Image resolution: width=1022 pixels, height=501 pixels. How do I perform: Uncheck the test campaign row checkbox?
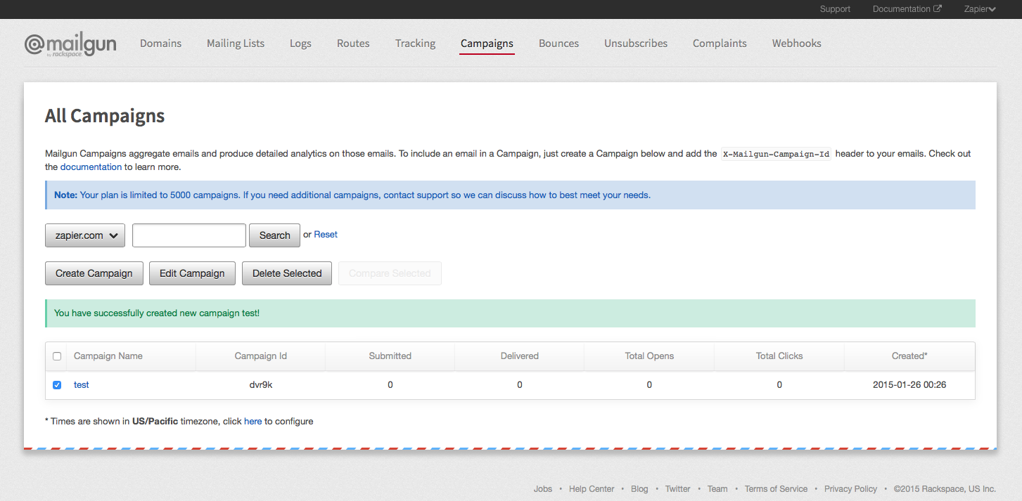(x=57, y=384)
